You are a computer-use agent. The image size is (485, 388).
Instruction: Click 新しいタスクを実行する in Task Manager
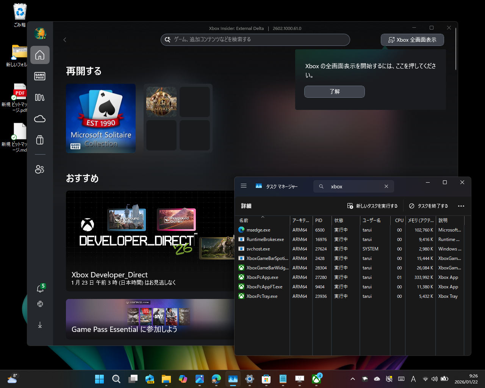(372, 206)
